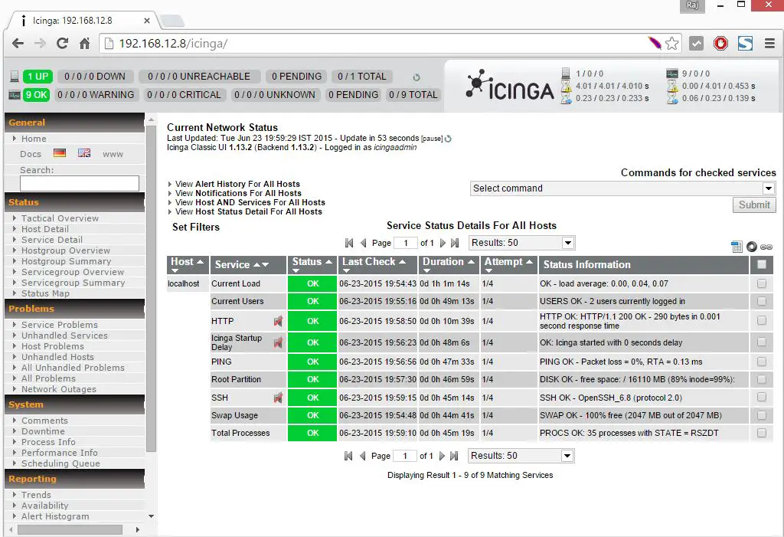Click the 1 UP hosts badge
The height and width of the screenshot is (537, 784).
[x=38, y=77]
